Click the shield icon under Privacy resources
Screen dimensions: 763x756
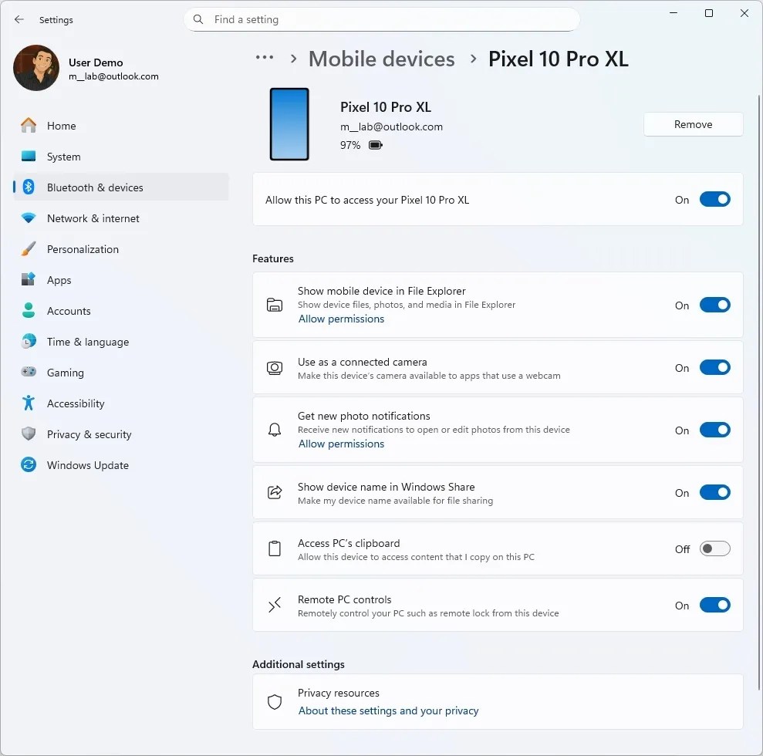(275, 701)
